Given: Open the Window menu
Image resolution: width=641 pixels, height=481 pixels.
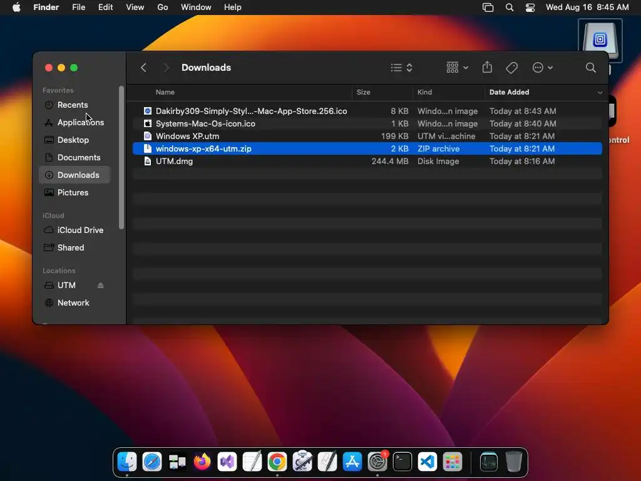Looking at the screenshot, I should click(196, 8).
